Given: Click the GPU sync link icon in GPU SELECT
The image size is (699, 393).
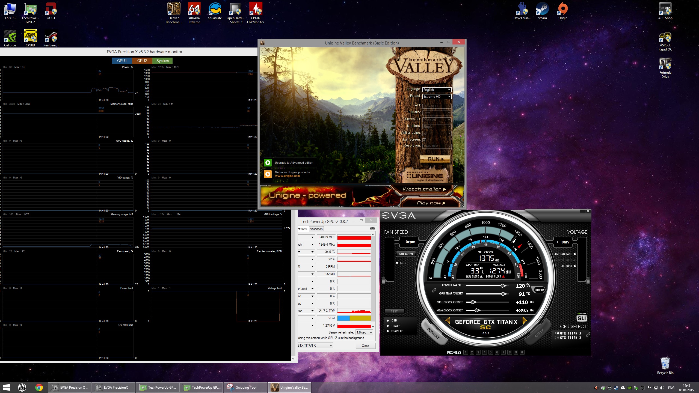Looking at the screenshot, I should pos(588,334).
